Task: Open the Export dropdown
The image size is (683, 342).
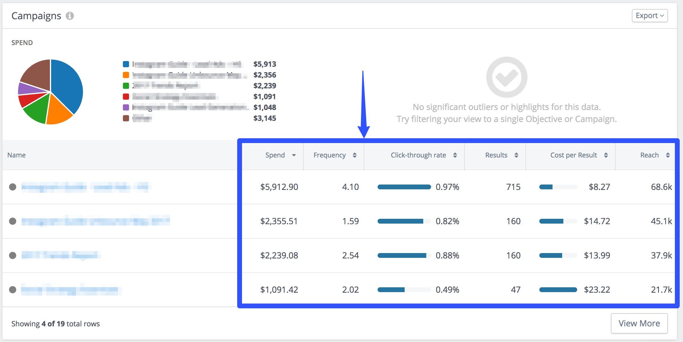Action: tap(649, 15)
